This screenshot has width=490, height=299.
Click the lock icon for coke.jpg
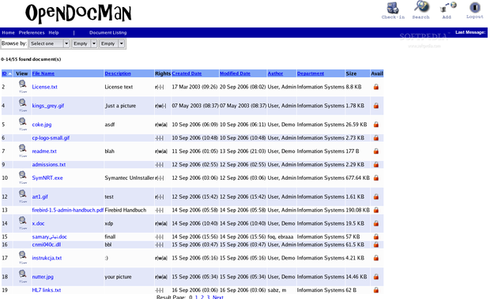pyautogui.click(x=376, y=125)
